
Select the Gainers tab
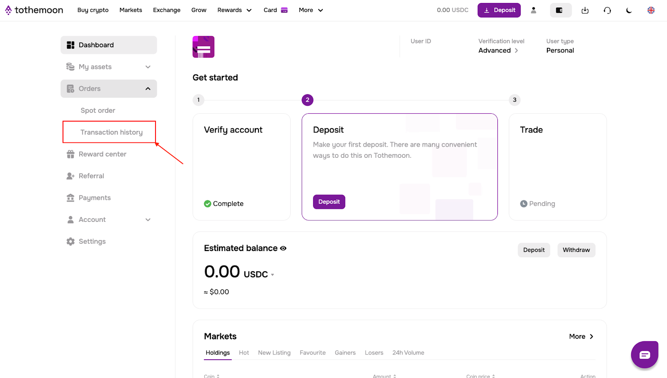(x=345, y=353)
